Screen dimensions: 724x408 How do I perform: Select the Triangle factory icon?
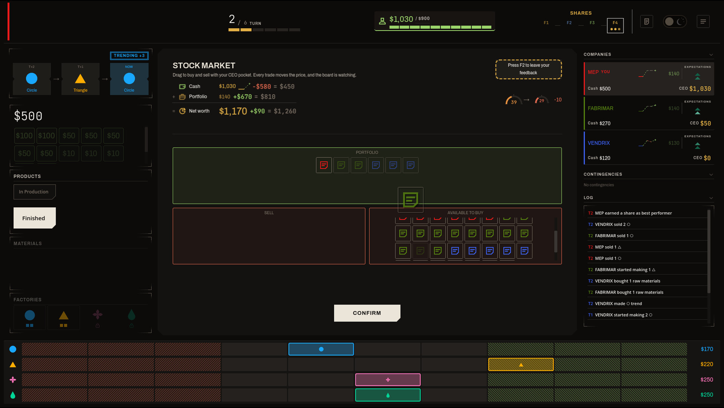pos(63,318)
